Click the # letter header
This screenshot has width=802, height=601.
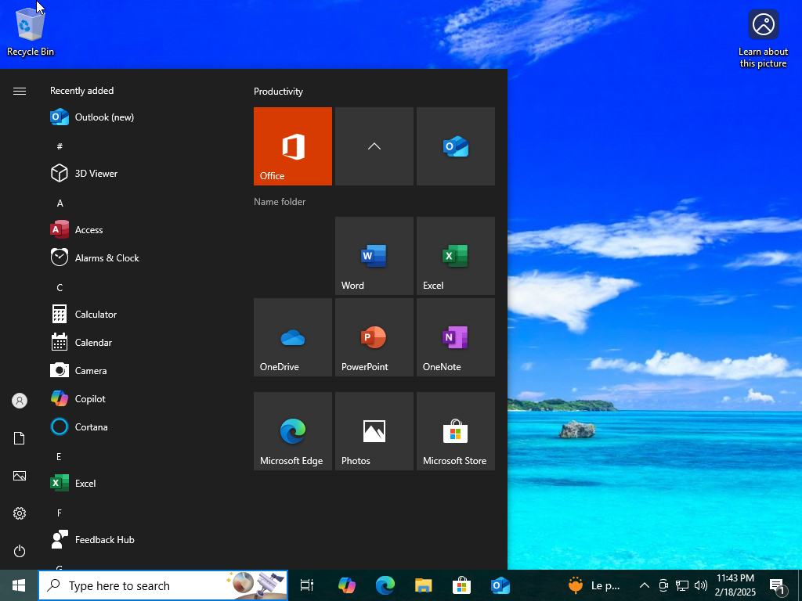point(60,146)
